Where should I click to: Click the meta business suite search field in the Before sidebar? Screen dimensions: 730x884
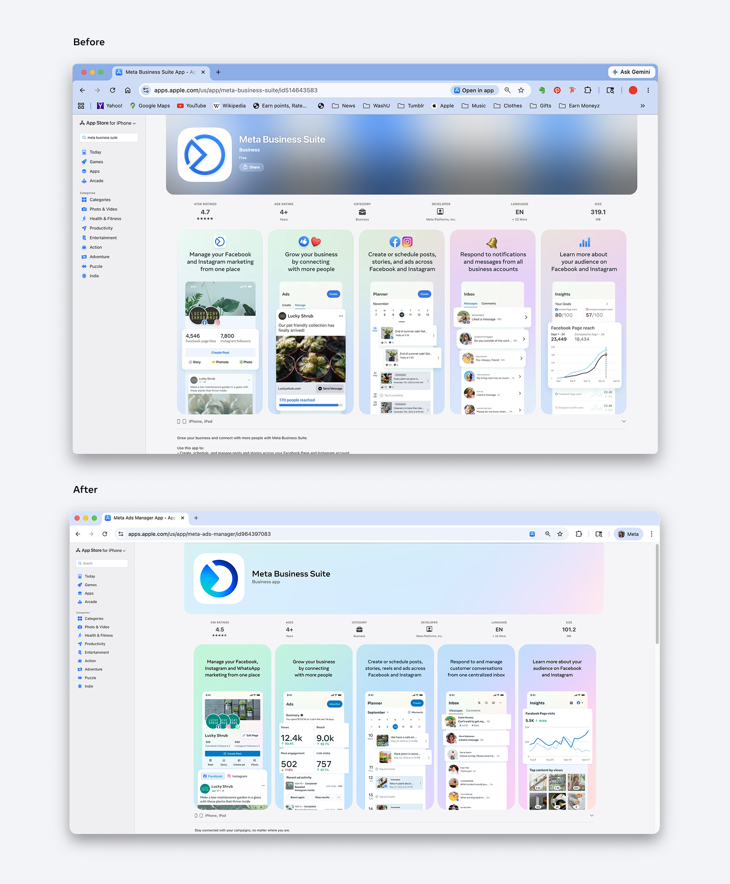[x=109, y=138]
